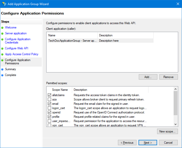This screenshot has height=148, width=182.
Task: Click the scopes Description column header
Action: pos(110,90)
